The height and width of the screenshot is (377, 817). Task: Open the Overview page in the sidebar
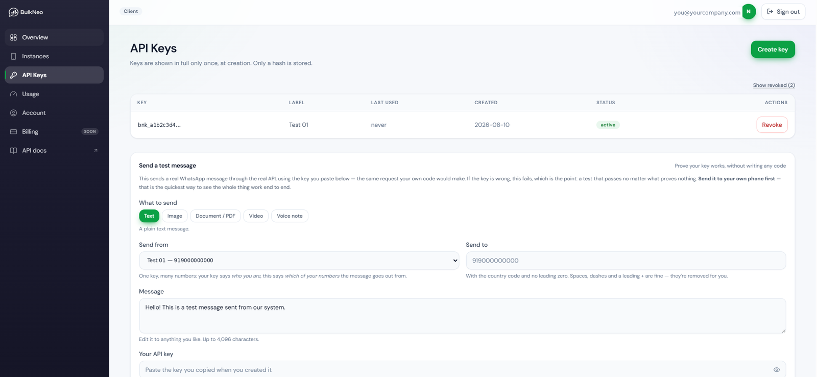click(54, 37)
